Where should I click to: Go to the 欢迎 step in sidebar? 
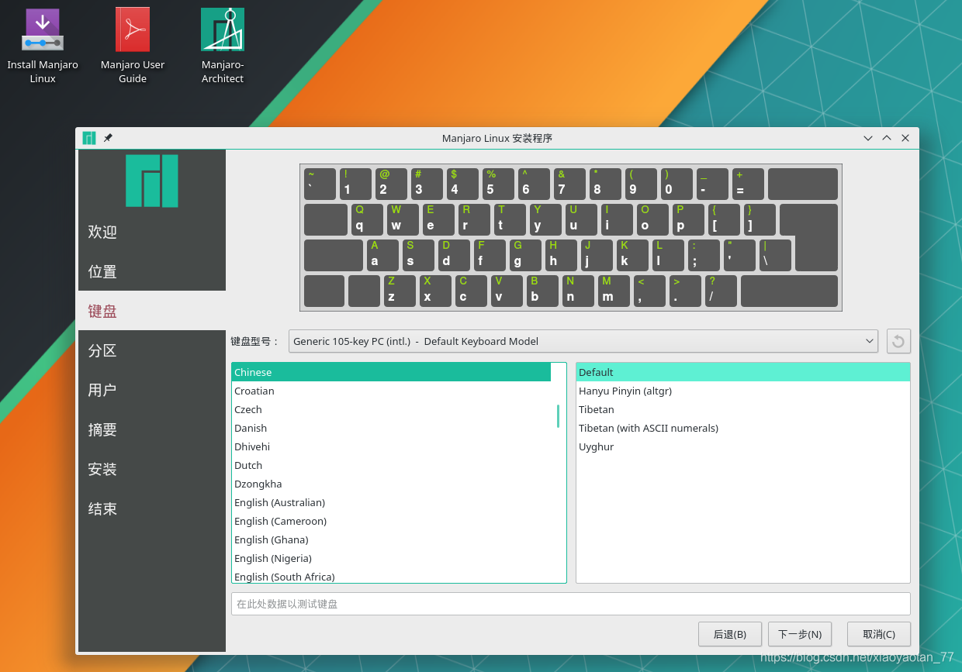[152, 232]
